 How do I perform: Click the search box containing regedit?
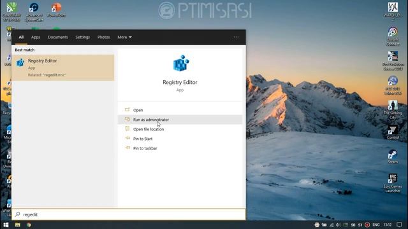[129, 214]
